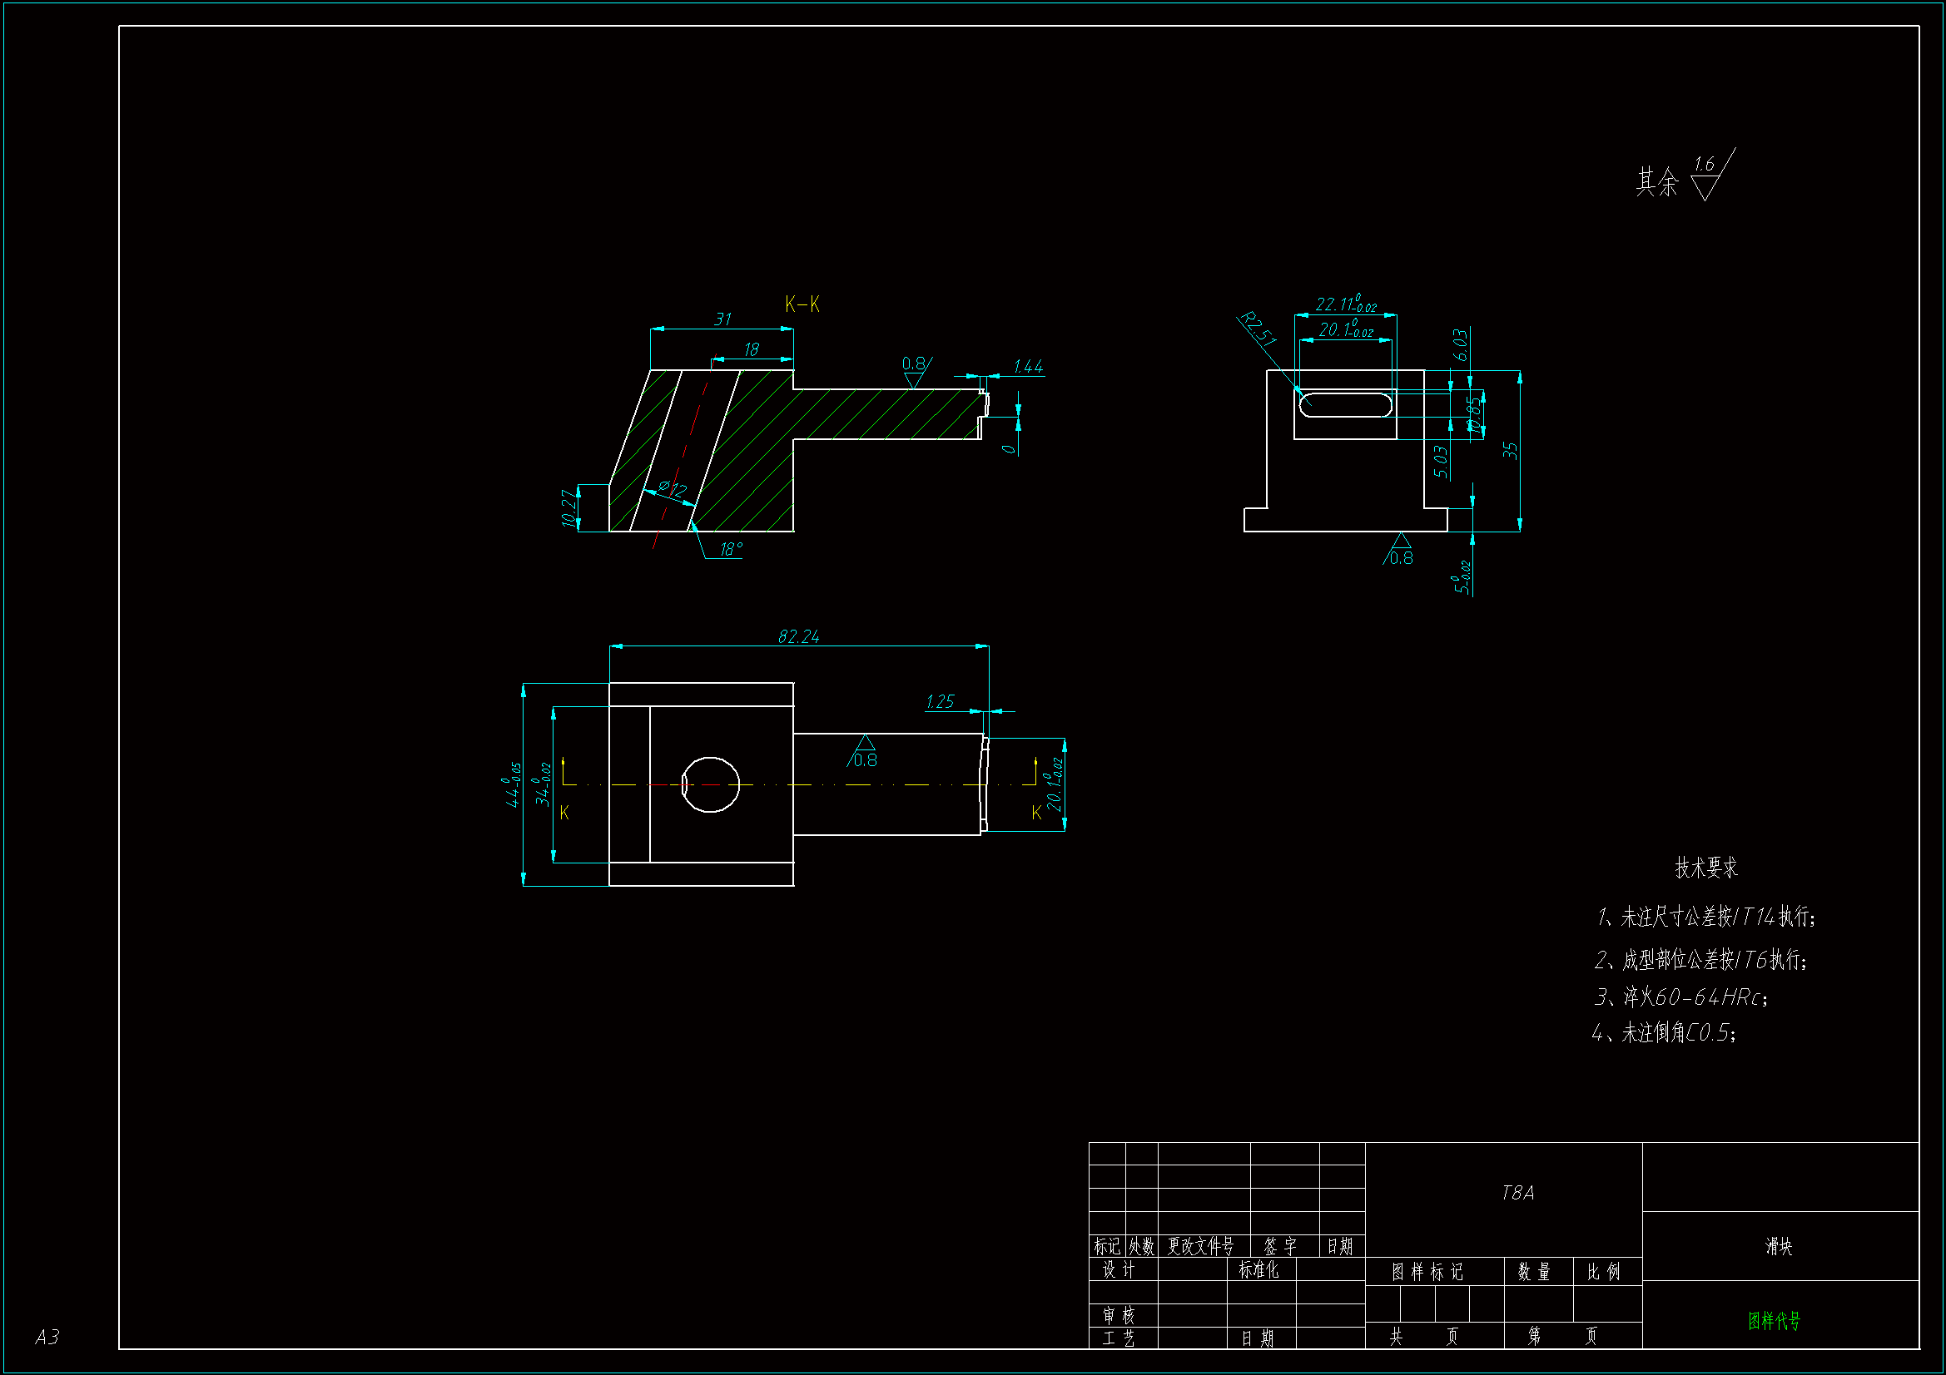Click the A3 sheet size label
The image size is (1946, 1375).
[x=47, y=1337]
